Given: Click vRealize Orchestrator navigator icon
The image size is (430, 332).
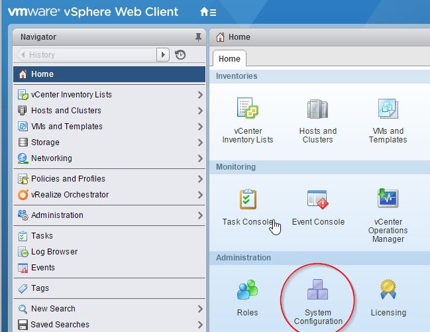Looking at the screenshot, I should coord(23,195).
